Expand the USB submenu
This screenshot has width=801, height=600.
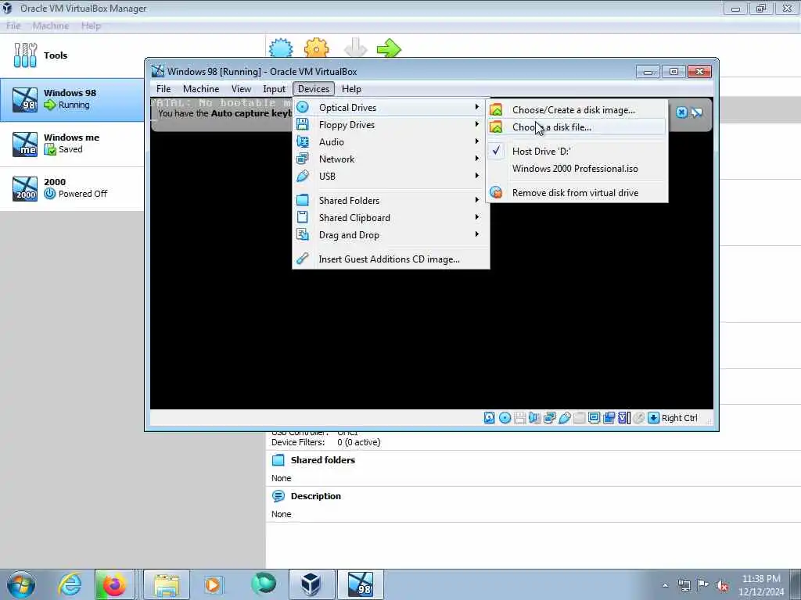click(x=391, y=177)
